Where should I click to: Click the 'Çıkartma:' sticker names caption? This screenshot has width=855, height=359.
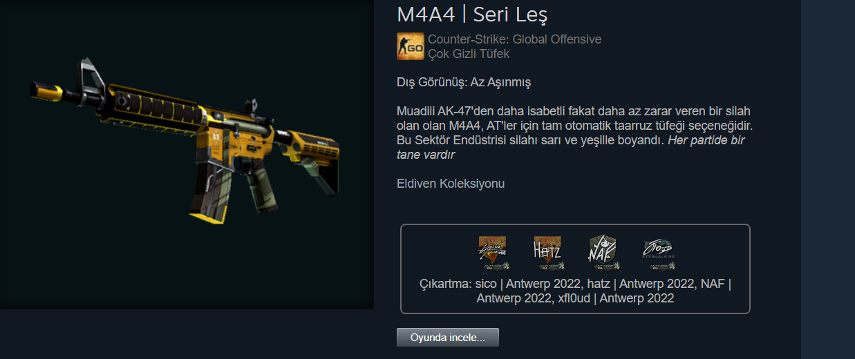[575, 291]
